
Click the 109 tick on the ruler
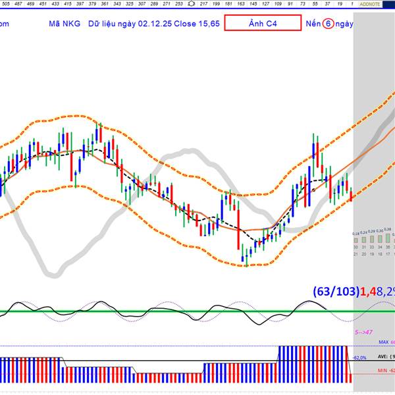click(x=278, y=4)
